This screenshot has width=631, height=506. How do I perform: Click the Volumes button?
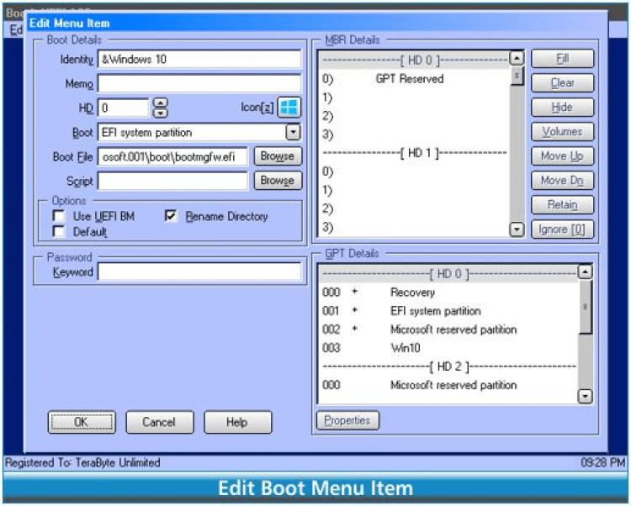[x=562, y=132]
